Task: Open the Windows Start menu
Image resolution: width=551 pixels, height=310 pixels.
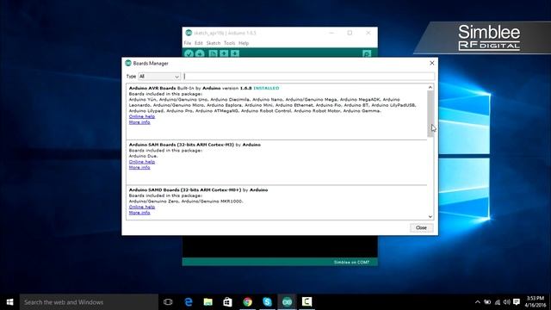Action: (x=9, y=302)
